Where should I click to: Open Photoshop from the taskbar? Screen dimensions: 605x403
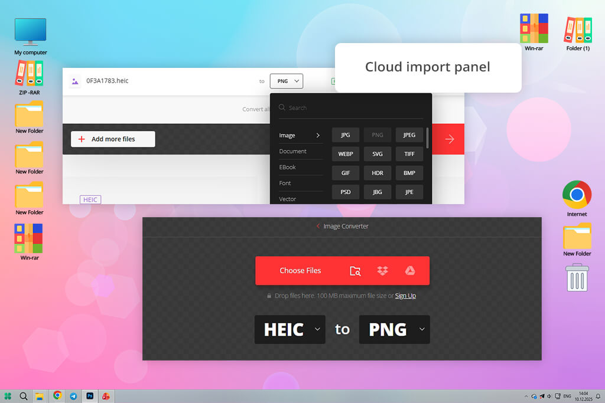[90, 396]
